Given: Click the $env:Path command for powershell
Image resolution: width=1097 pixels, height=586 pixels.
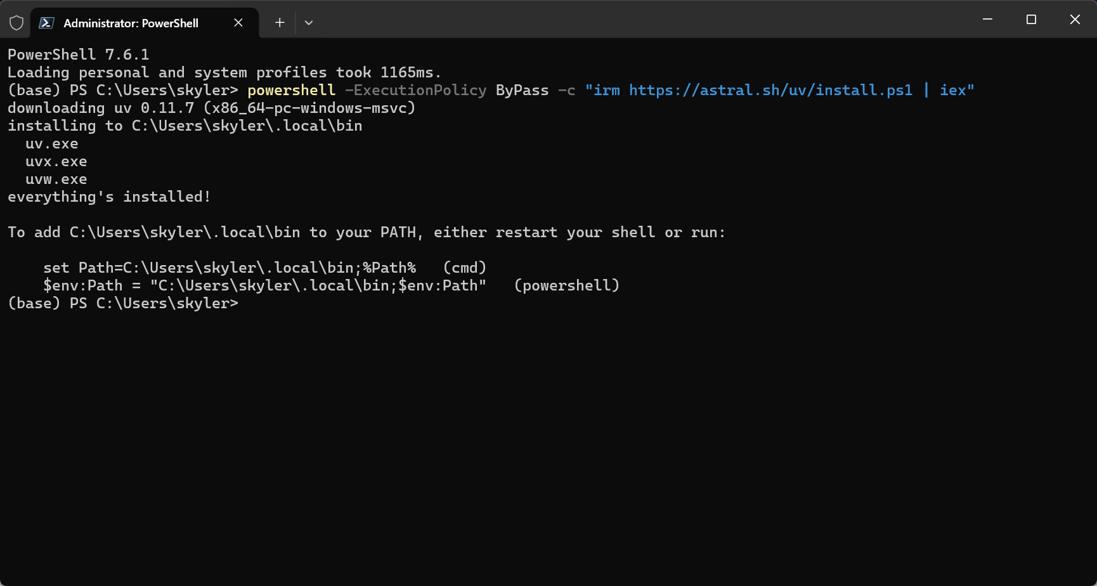Looking at the screenshot, I should 264,286.
